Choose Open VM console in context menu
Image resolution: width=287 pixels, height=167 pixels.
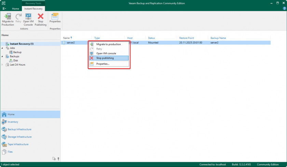click(106, 53)
